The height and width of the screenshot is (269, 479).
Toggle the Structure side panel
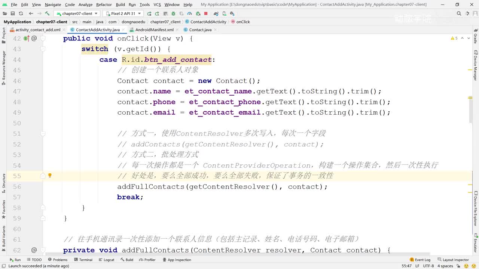pos(4,183)
